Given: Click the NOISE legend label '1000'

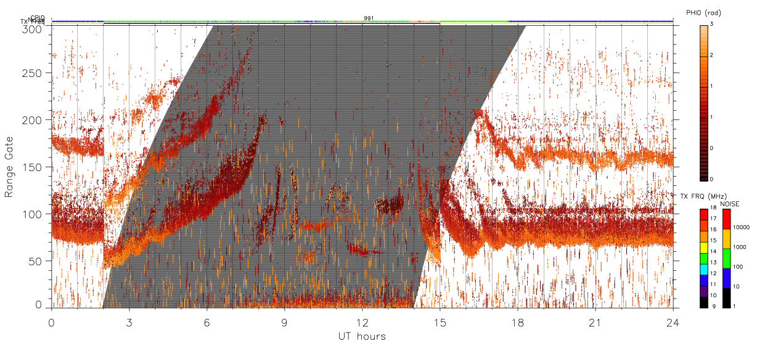Looking at the screenshot, I should tap(740, 247).
